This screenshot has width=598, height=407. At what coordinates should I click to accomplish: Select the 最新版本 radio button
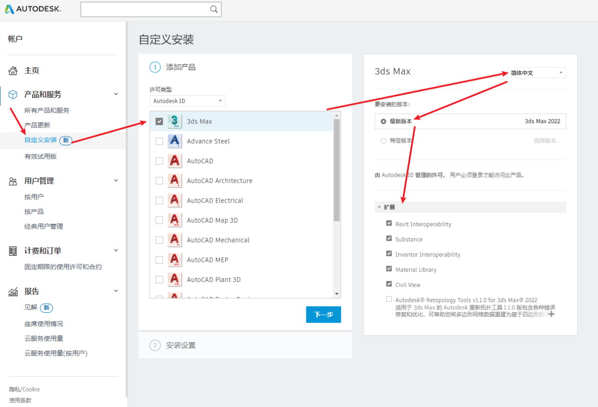click(384, 121)
